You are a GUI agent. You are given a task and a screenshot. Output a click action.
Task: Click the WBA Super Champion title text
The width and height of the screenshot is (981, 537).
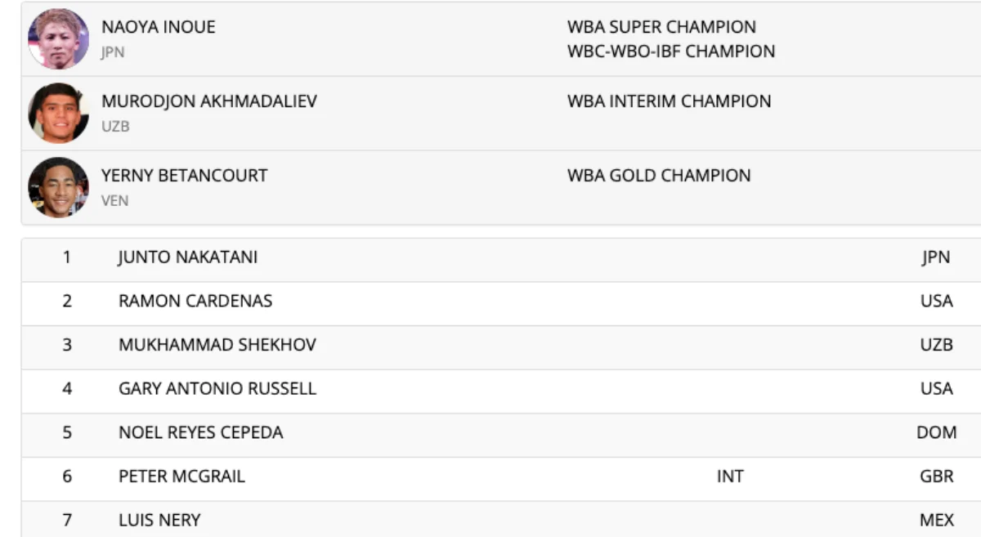coord(661,27)
